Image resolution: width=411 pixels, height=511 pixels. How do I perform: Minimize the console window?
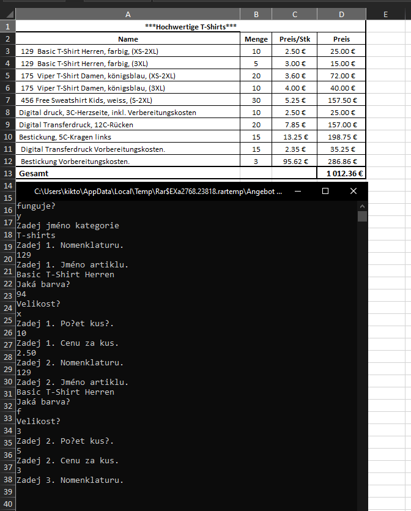(297, 192)
